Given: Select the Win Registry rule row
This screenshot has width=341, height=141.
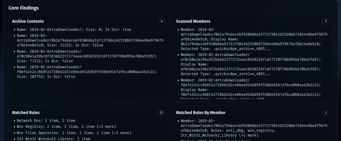Looking at the screenshot, I should pyautogui.click(x=66, y=127).
